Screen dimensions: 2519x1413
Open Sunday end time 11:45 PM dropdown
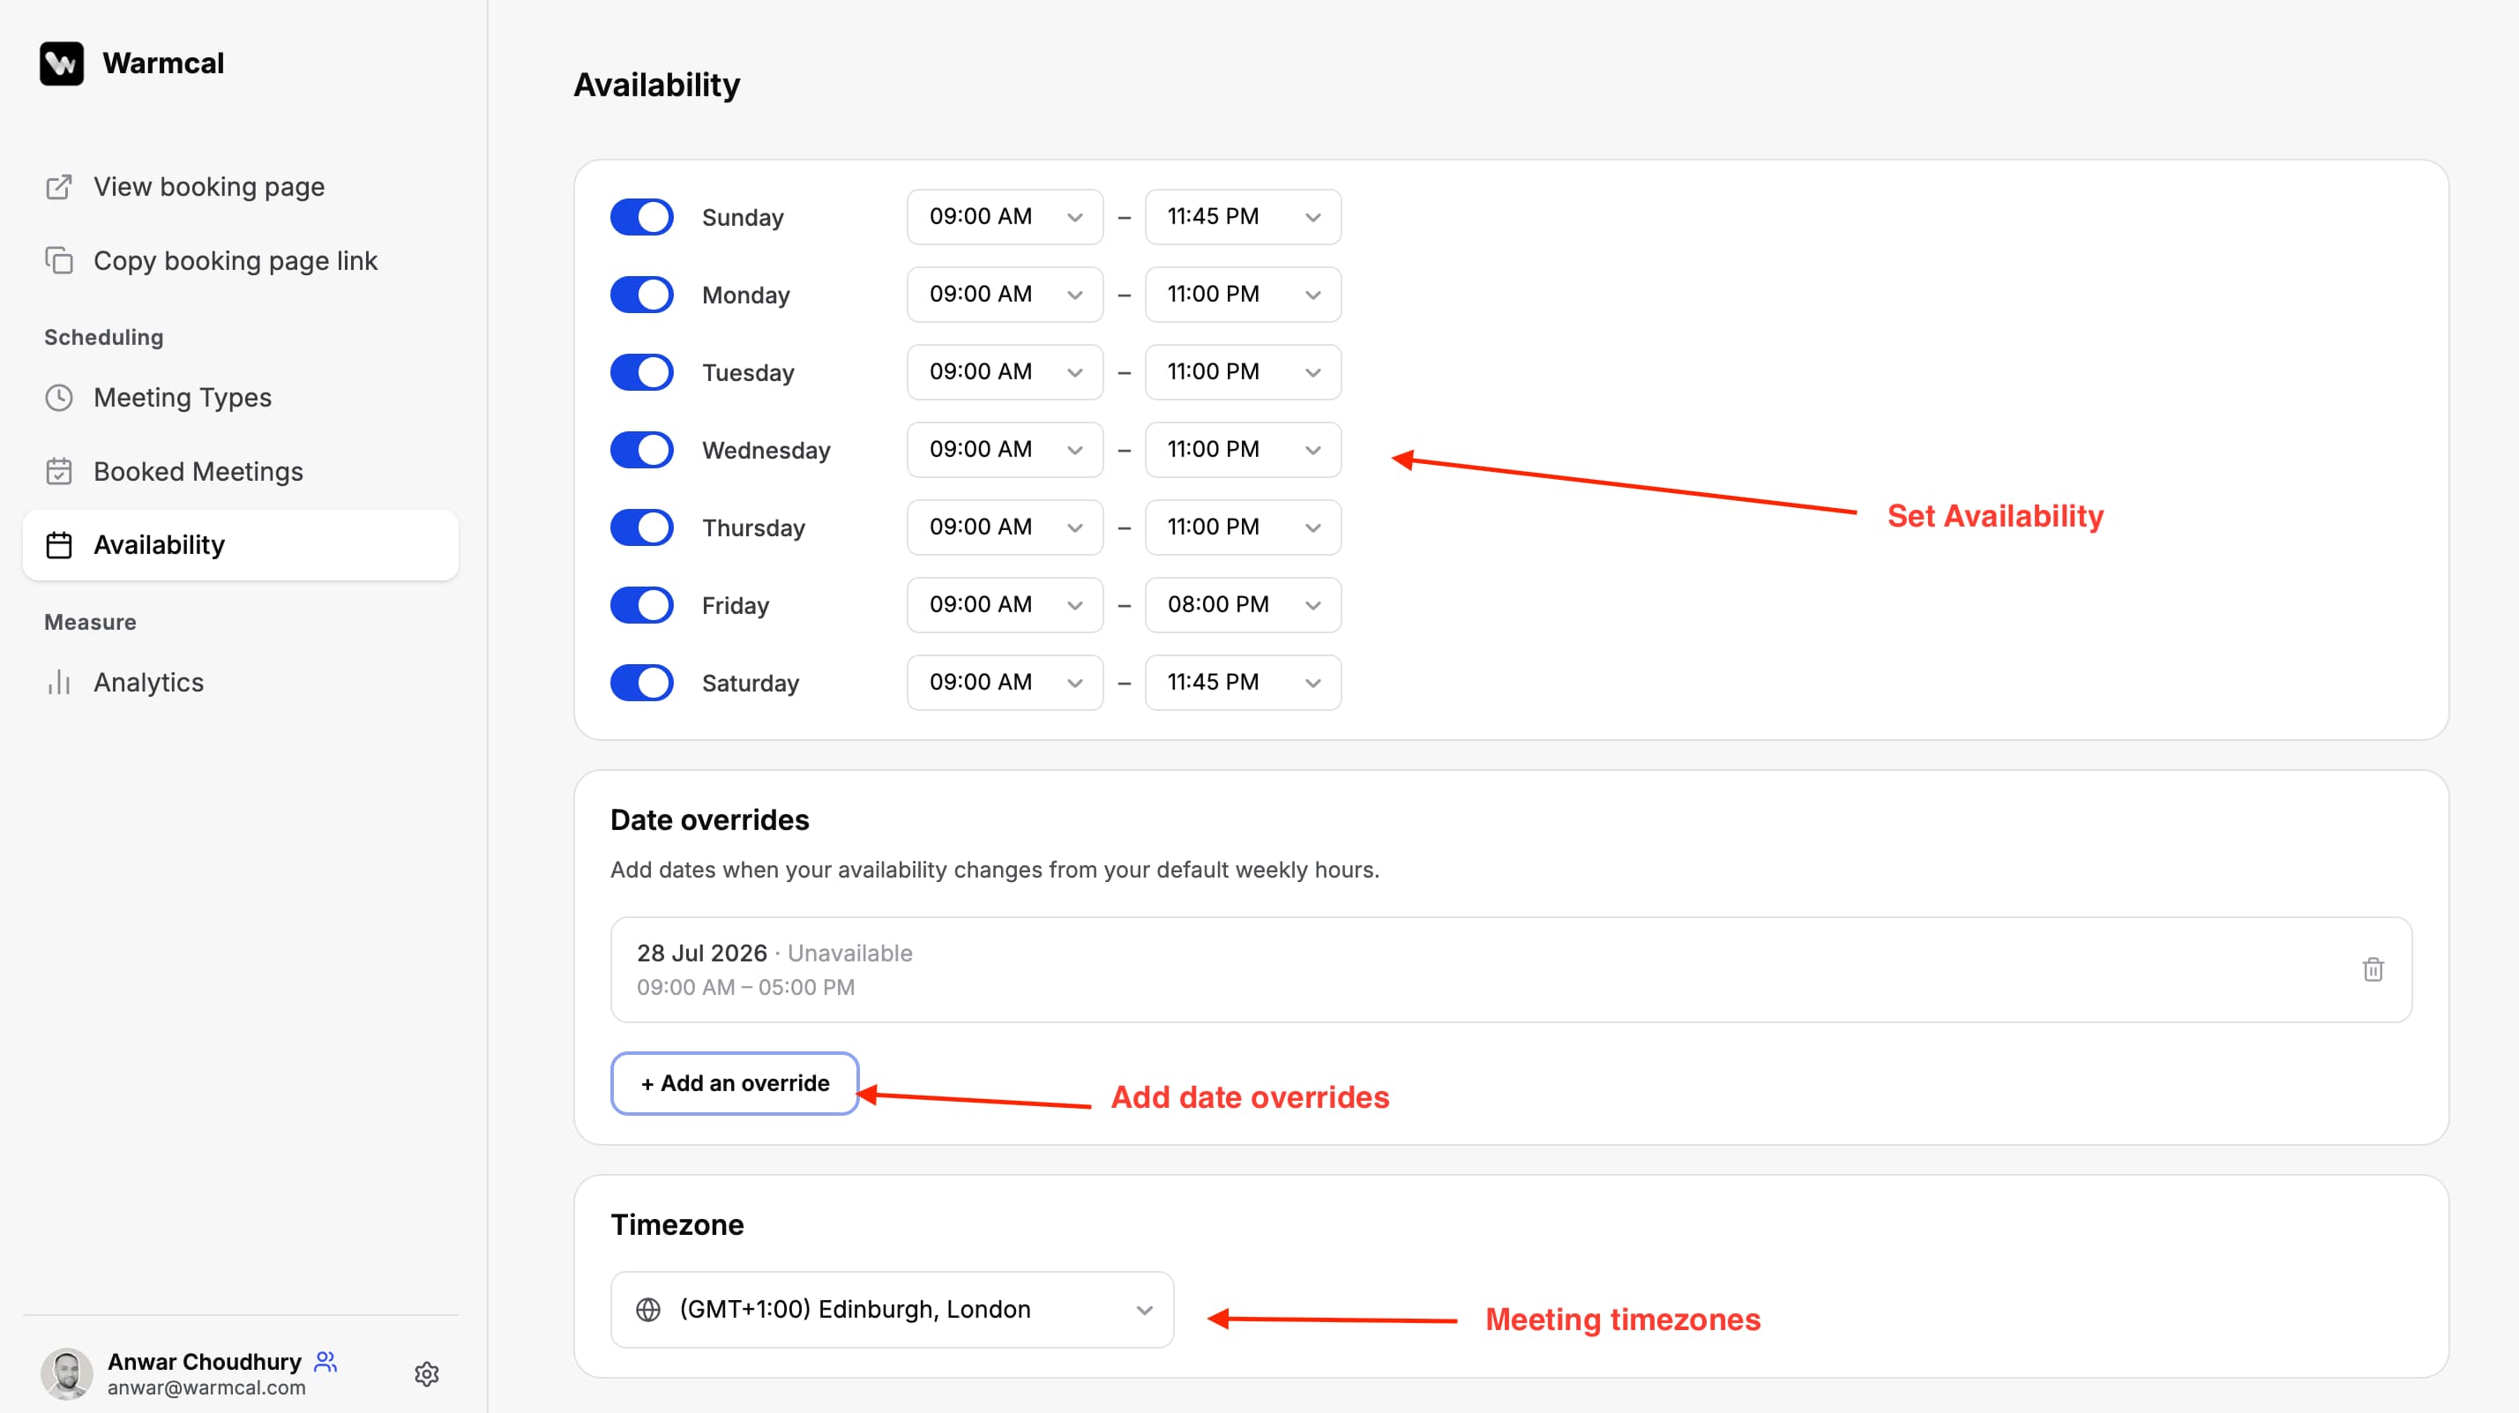(1242, 217)
